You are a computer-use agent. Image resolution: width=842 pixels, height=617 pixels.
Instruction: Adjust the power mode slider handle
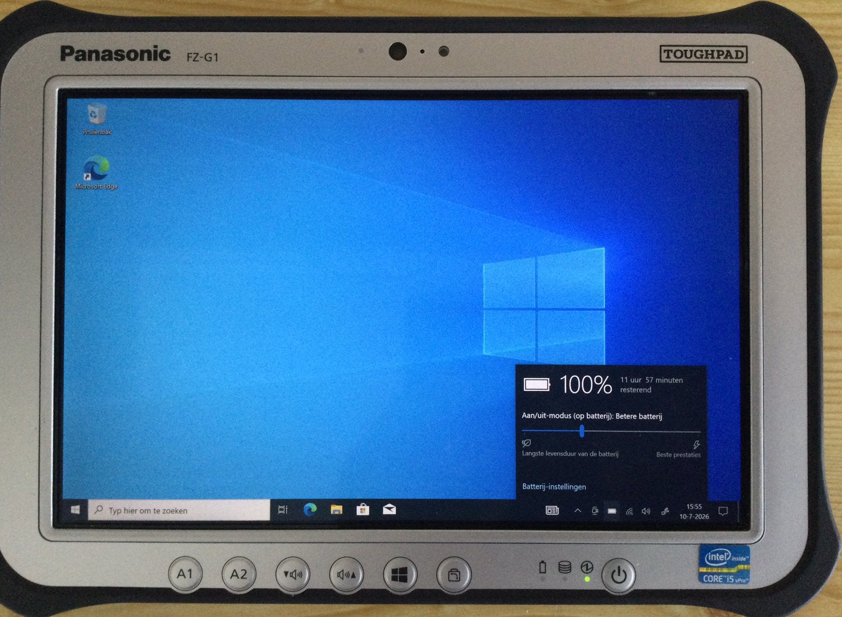point(582,431)
